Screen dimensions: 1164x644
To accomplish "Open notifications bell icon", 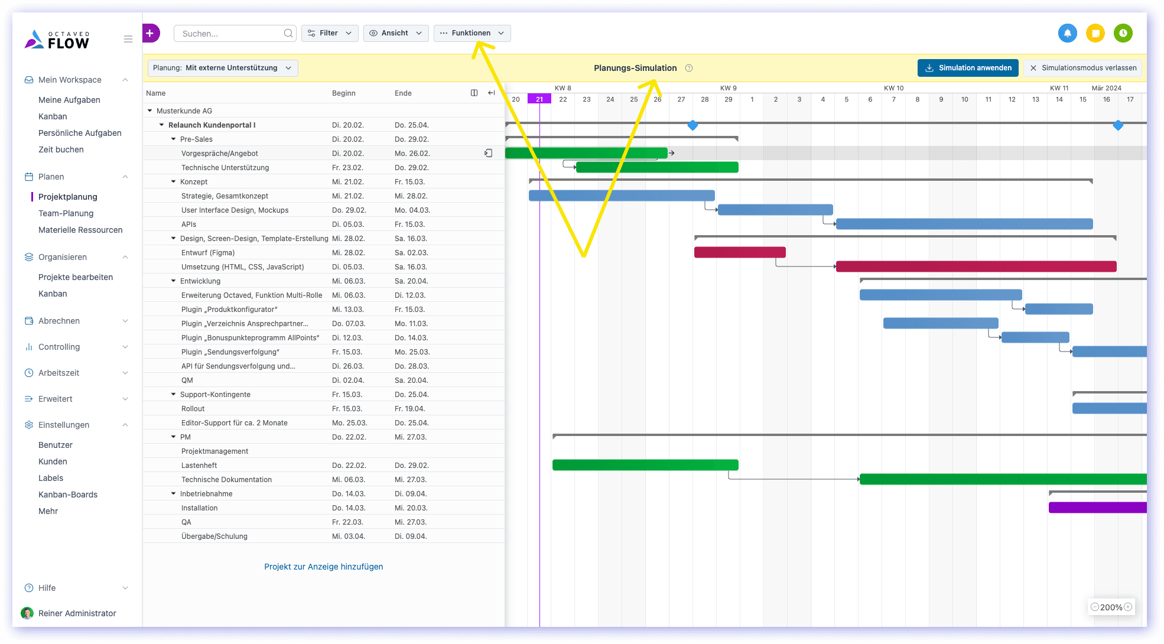I will pyautogui.click(x=1067, y=33).
